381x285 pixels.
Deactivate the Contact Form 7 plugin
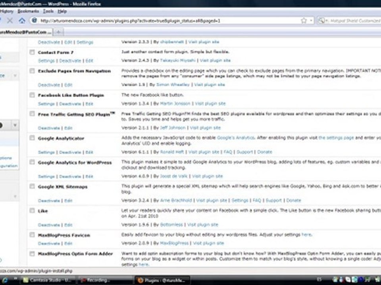pyautogui.click(x=70, y=61)
